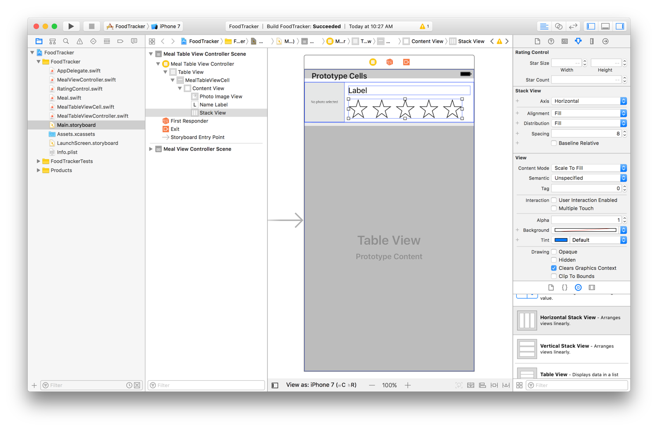Open the Quick Help inspector

[551, 41]
